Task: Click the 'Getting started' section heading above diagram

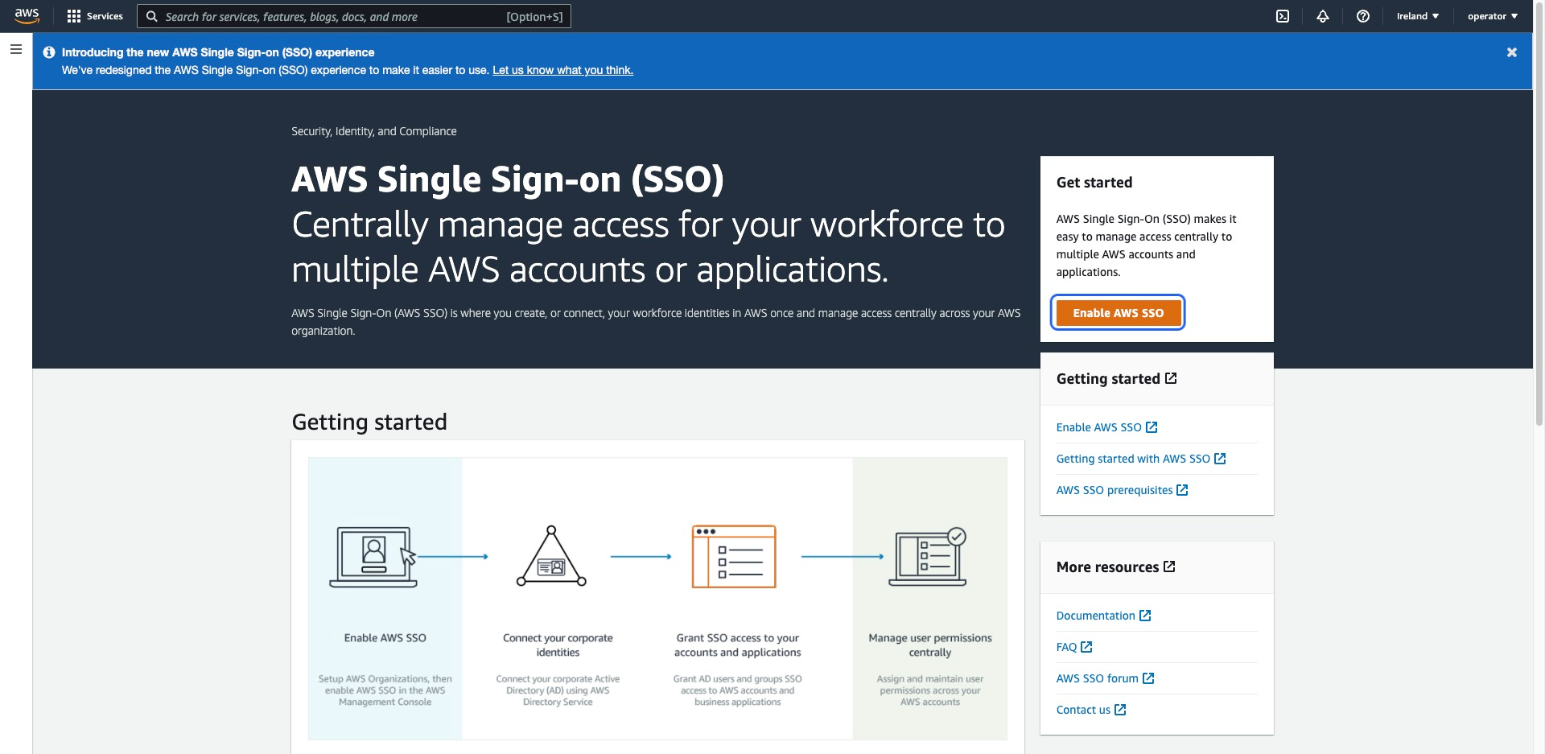Action: (x=369, y=422)
